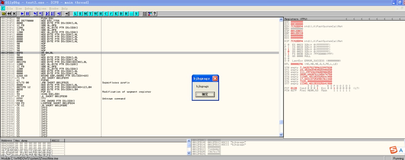The image size is (405, 160).
Task: Click Execute till return toolbar icon
Action: 59,14
